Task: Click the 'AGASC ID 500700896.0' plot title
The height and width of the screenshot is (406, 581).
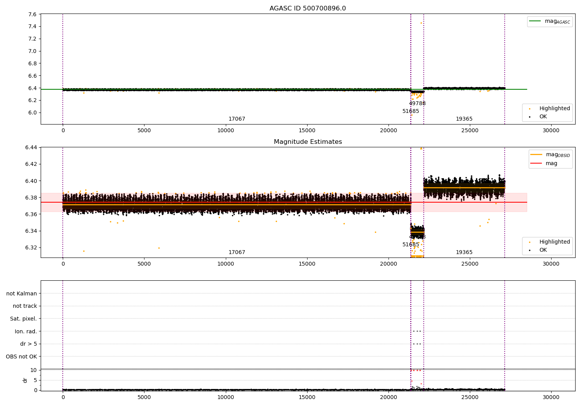Action: click(308, 9)
